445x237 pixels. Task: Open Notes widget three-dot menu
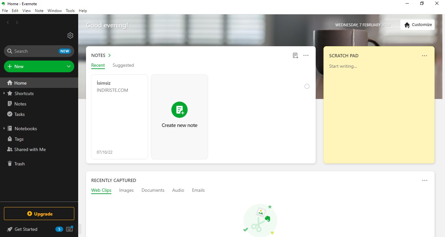pyautogui.click(x=306, y=55)
